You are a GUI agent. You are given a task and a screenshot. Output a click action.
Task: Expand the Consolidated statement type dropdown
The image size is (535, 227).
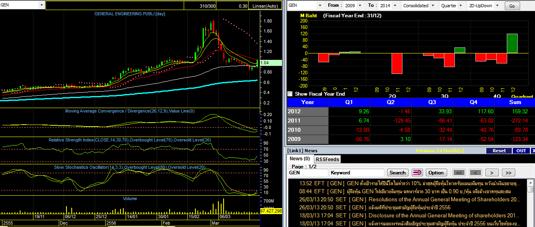(433, 6)
